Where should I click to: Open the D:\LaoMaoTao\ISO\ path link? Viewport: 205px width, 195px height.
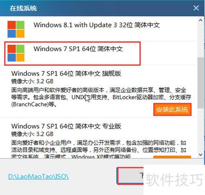38,177
